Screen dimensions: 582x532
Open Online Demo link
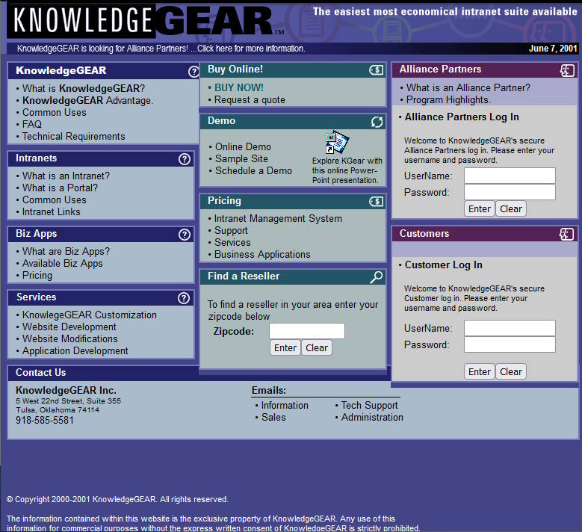point(243,146)
